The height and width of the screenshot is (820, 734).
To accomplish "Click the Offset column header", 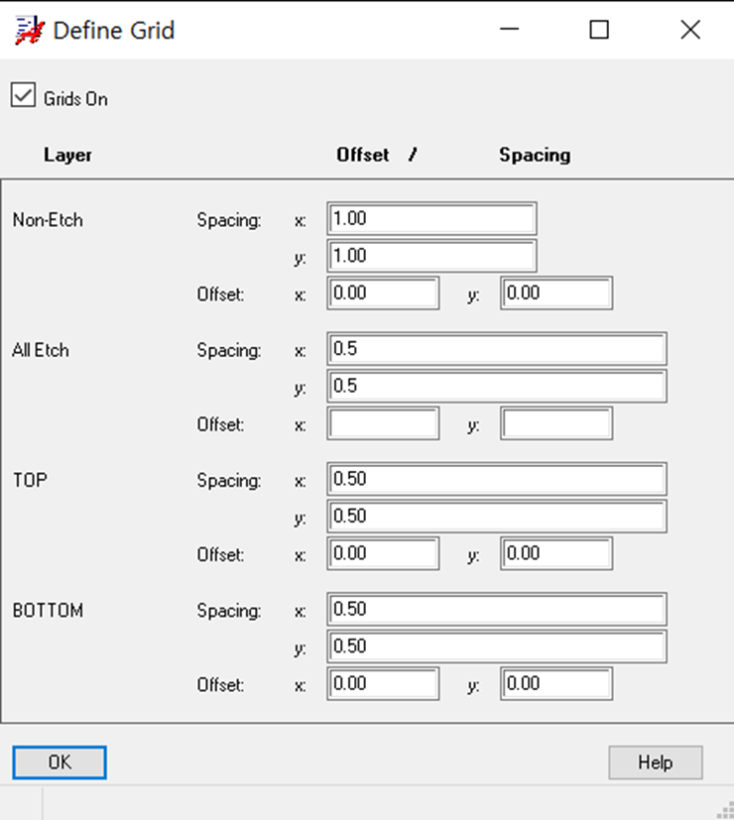I will tap(363, 155).
